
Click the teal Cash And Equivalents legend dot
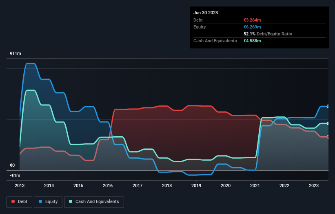pos(71,201)
